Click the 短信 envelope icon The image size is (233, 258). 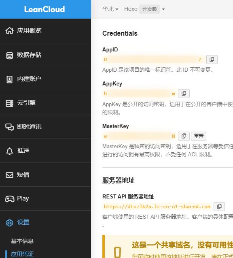click(9, 175)
